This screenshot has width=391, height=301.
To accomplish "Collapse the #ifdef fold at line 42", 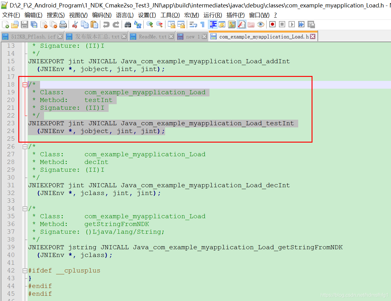I will (x=25, y=271).
